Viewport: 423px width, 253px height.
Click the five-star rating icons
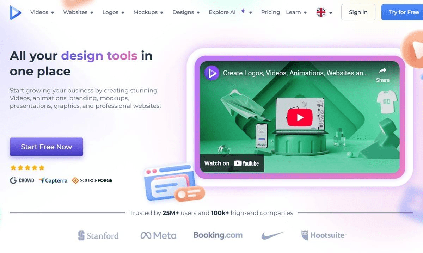pyautogui.click(x=27, y=168)
